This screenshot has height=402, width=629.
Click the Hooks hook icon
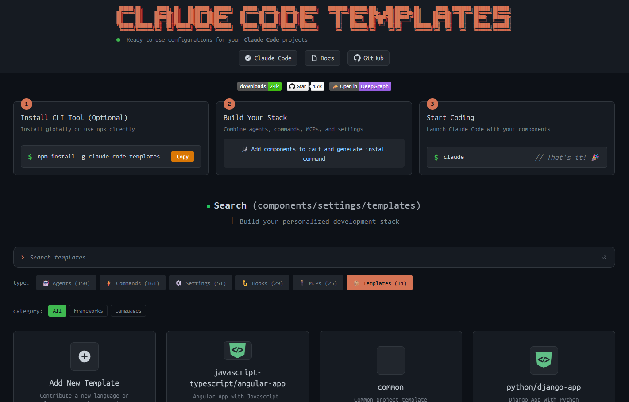[245, 283]
